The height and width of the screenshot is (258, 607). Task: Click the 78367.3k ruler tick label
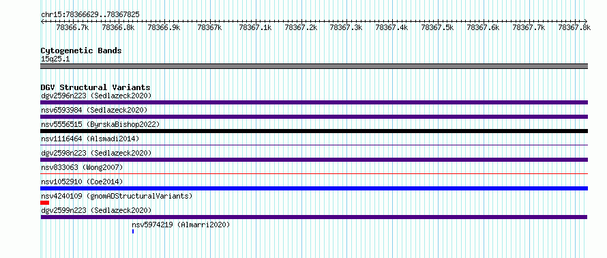[x=346, y=27]
